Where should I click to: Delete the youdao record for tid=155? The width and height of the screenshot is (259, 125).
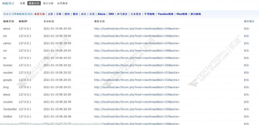[246, 102]
